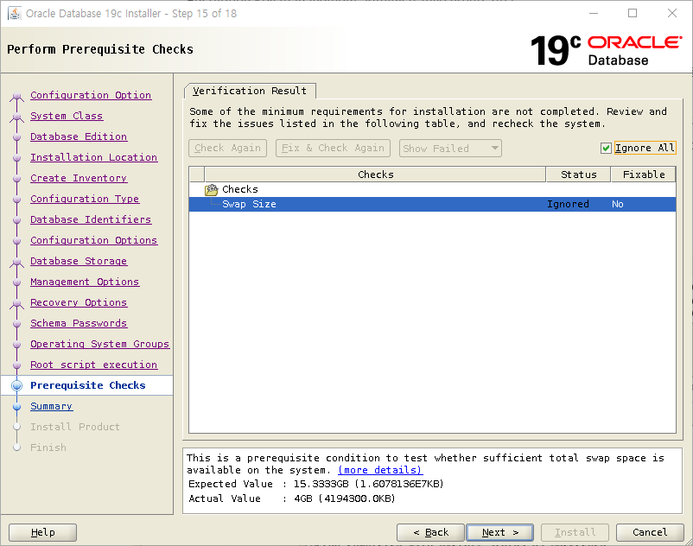
Task: Select the Checks root node
Action: 240,189
